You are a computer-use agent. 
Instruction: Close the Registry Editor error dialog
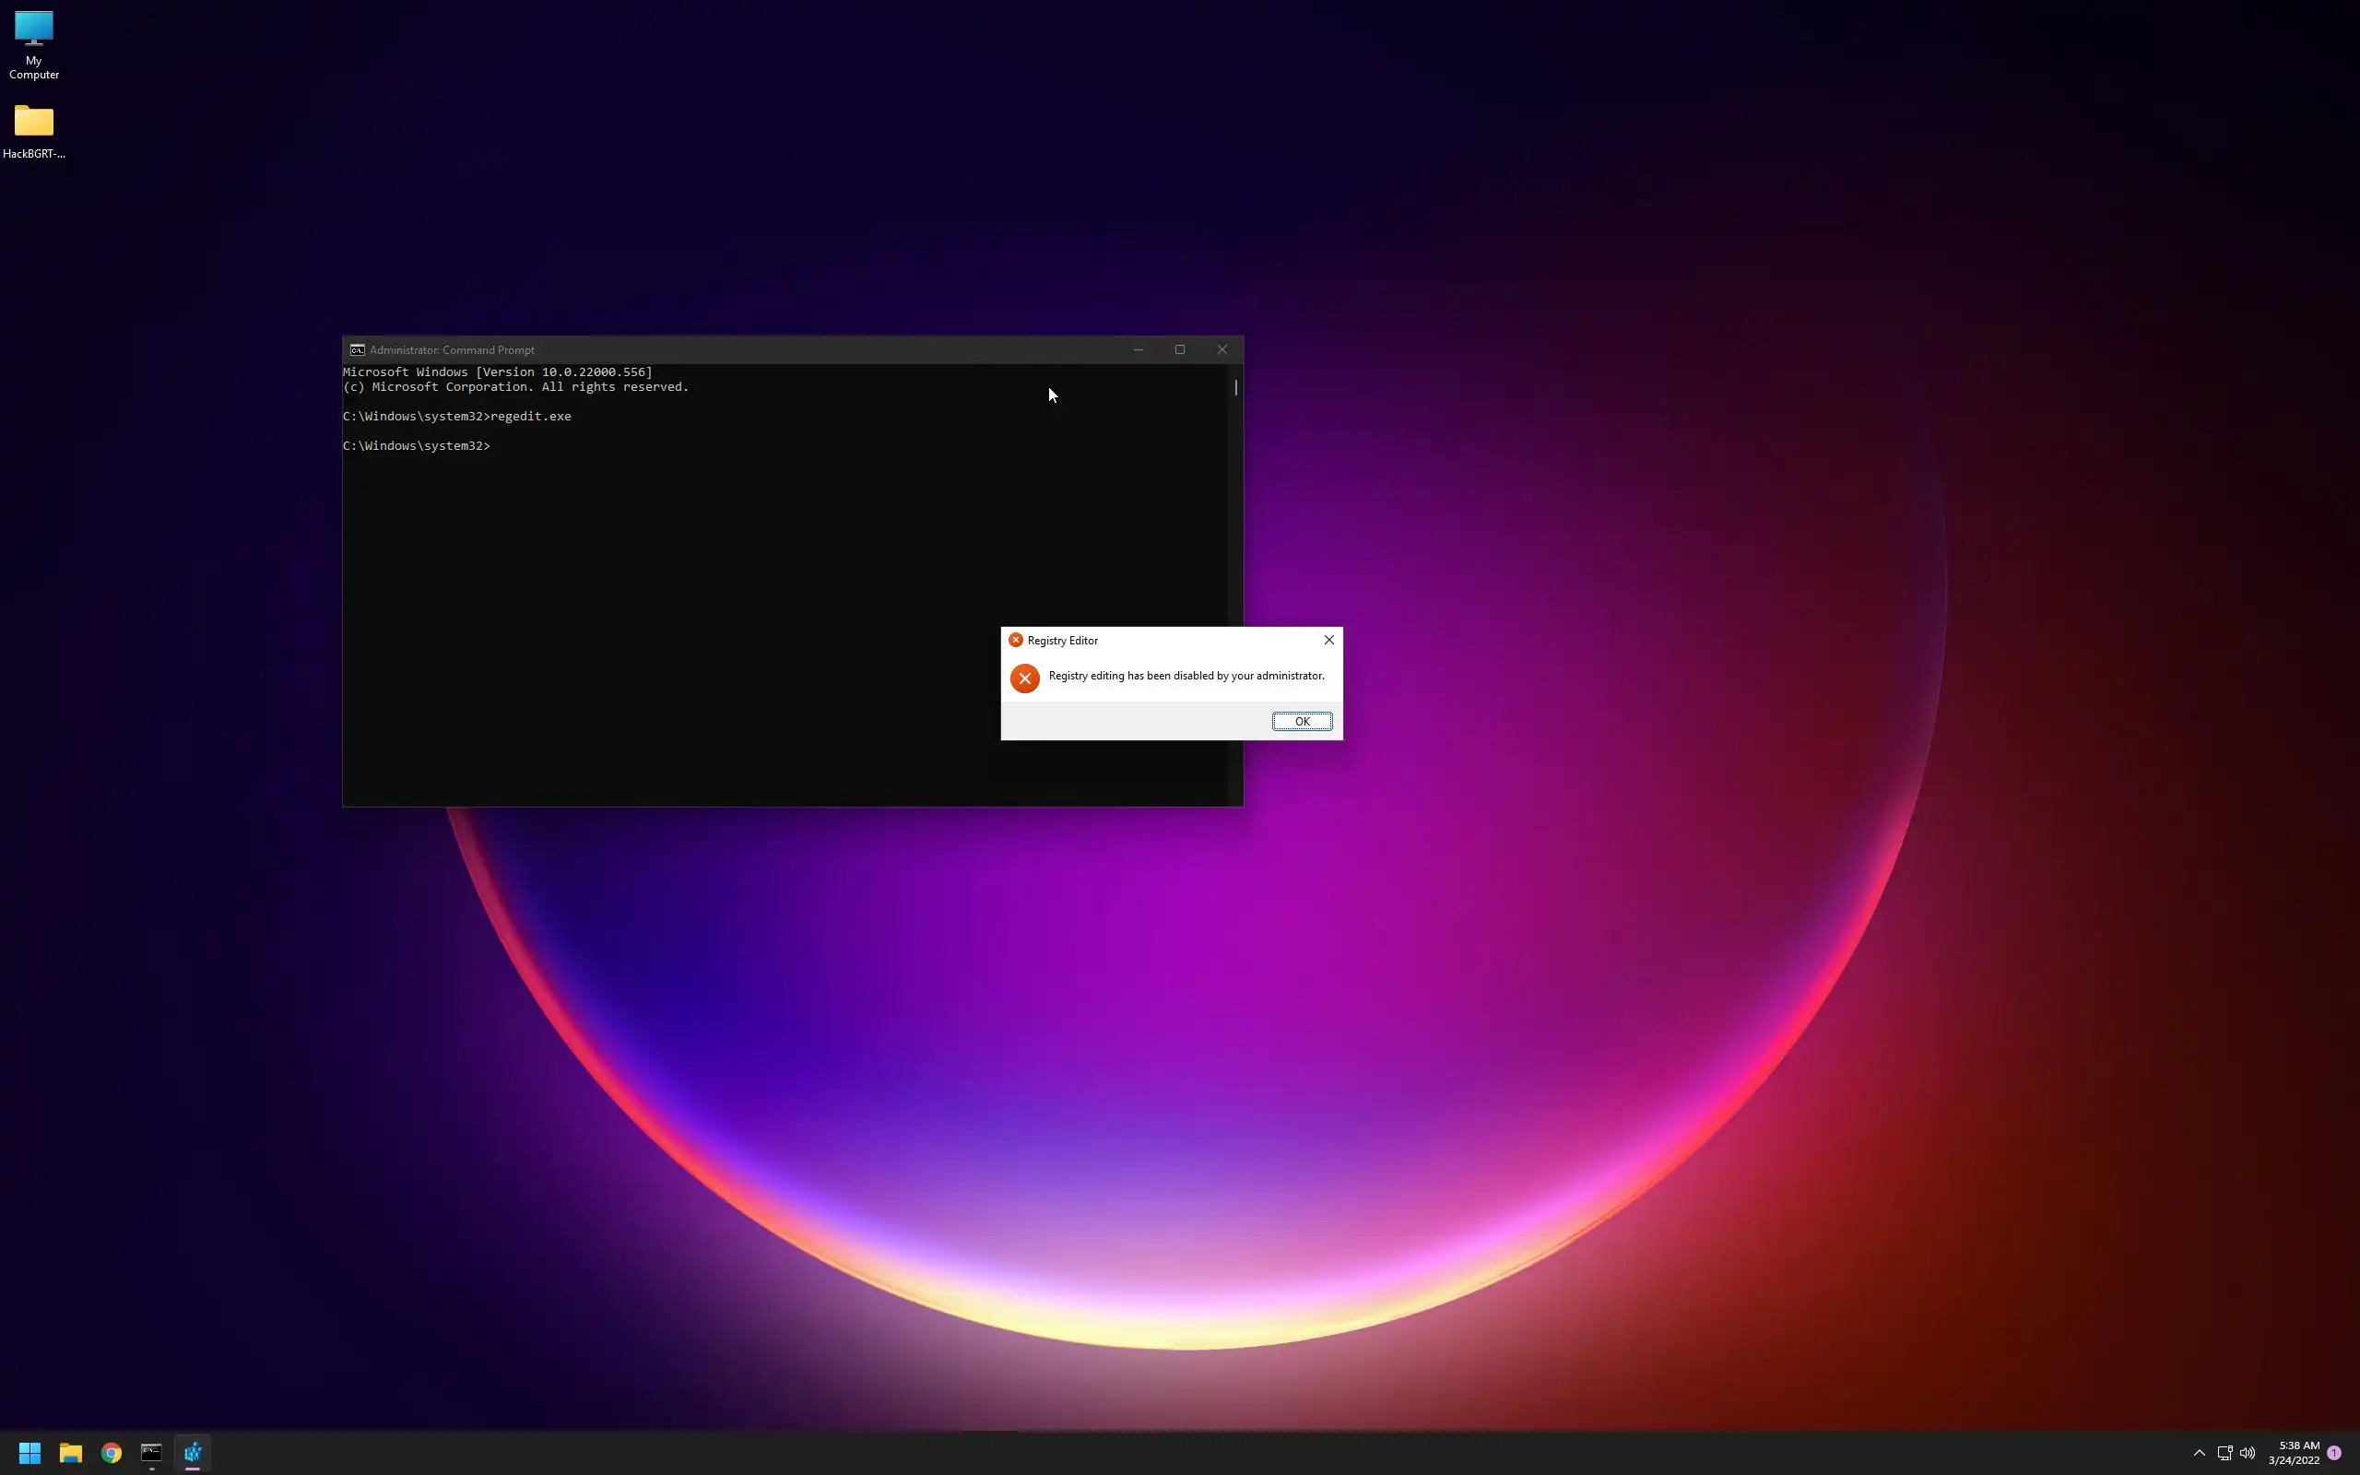tap(1328, 640)
